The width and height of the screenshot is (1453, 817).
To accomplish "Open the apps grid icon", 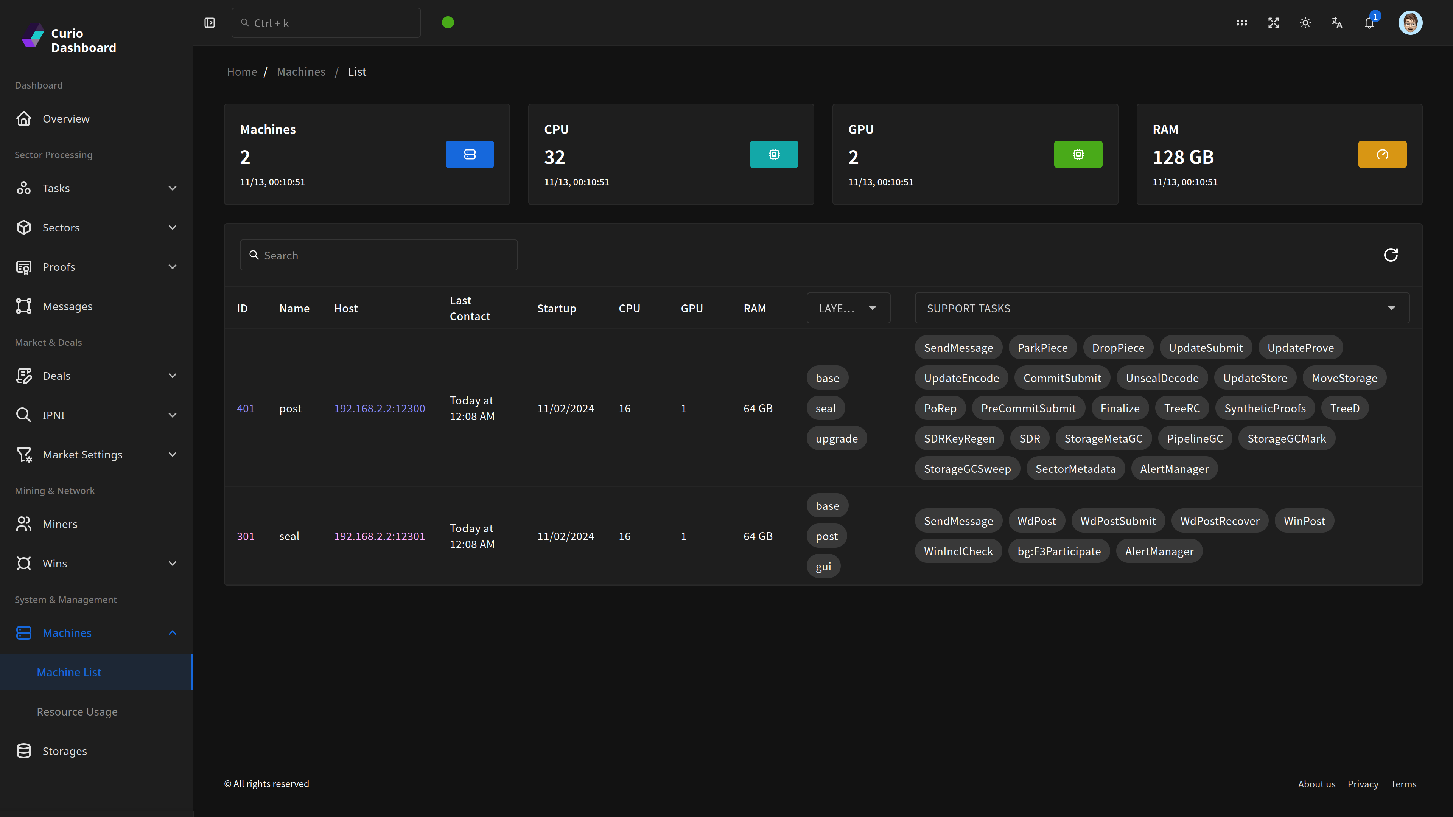I will pos(1241,23).
